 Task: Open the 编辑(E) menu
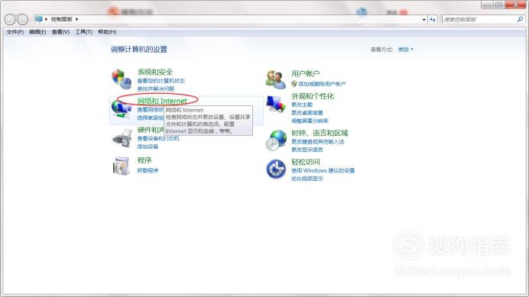coord(37,32)
